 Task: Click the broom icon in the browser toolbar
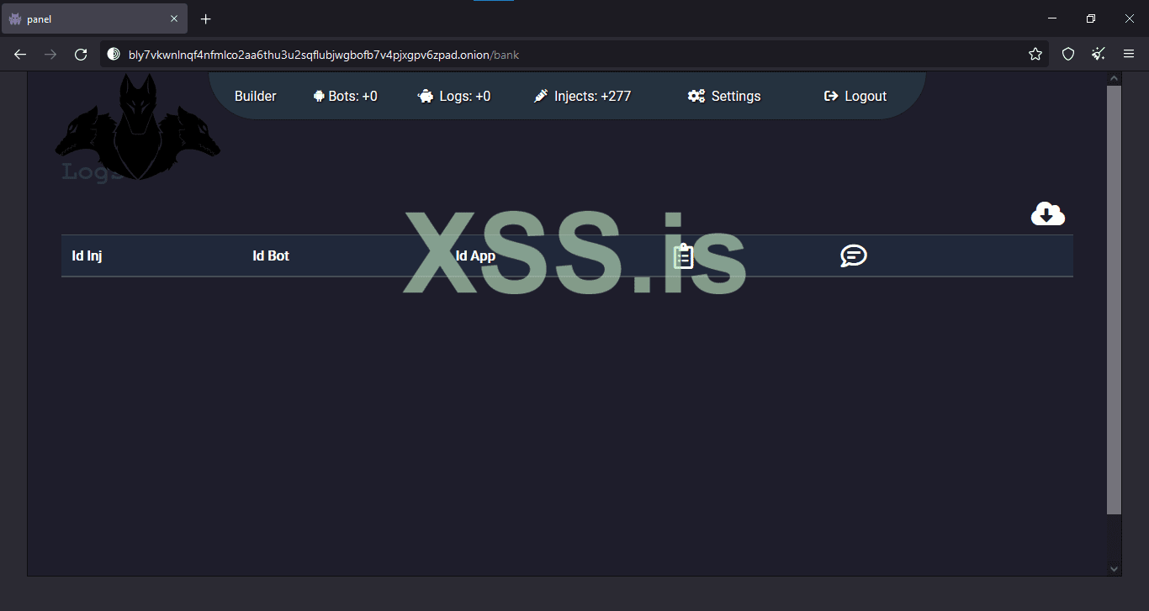coord(1099,55)
